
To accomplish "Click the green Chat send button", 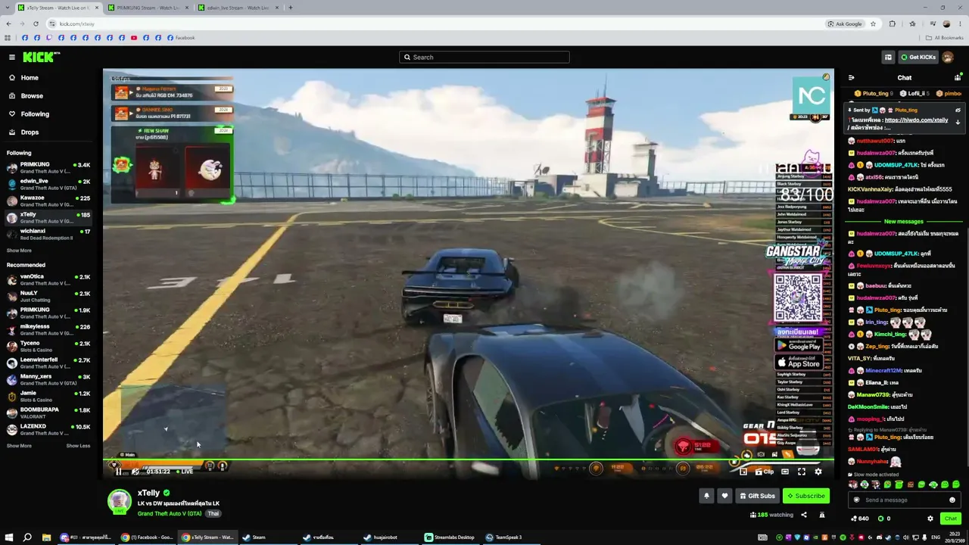I will [950, 519].
